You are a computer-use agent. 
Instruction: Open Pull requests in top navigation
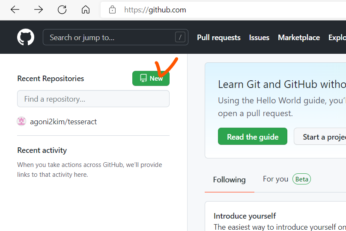(x=219, y=38)
